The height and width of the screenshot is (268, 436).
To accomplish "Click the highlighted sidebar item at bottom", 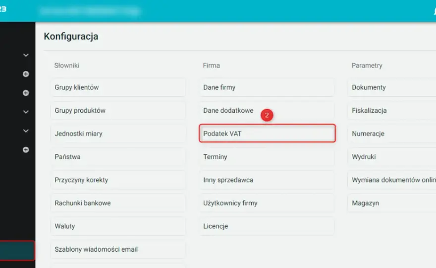I will [17, 251].
